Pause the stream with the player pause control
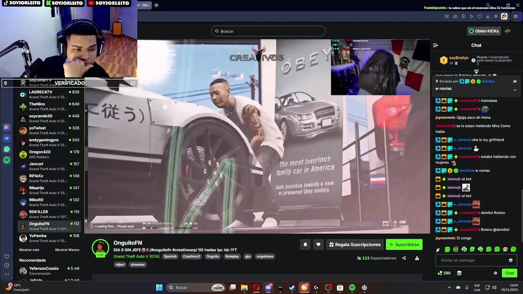Viewport: 523px width, 294px height. (191, 223)
